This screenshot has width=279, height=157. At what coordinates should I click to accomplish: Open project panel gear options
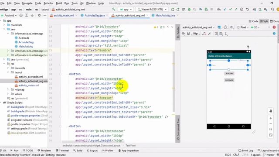[39, 16]
